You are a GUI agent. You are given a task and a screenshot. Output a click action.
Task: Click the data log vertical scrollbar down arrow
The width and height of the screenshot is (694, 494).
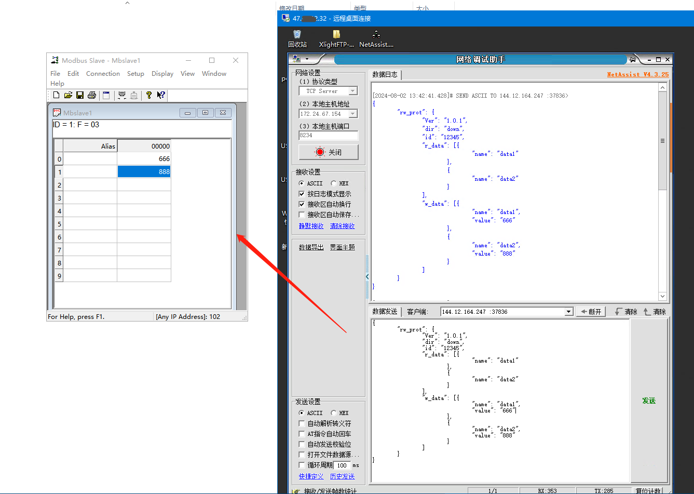click(x=662, y=296)
